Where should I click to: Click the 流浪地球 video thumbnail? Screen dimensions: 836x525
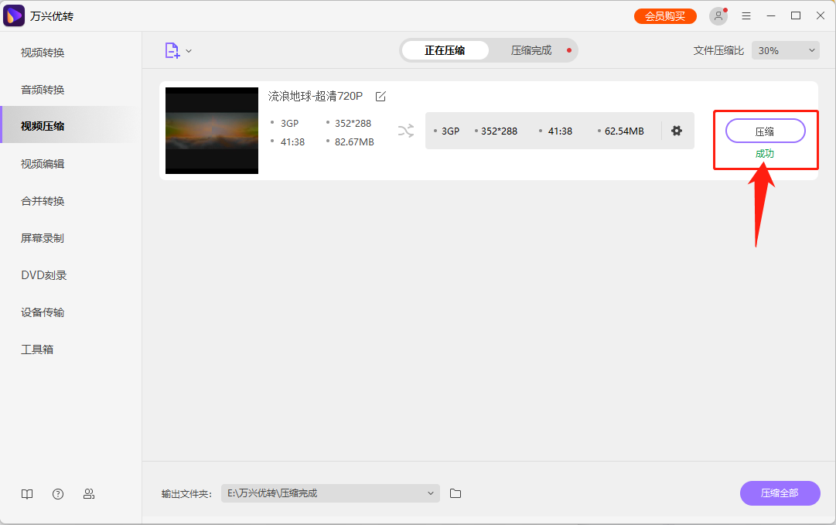coord(211,130)
